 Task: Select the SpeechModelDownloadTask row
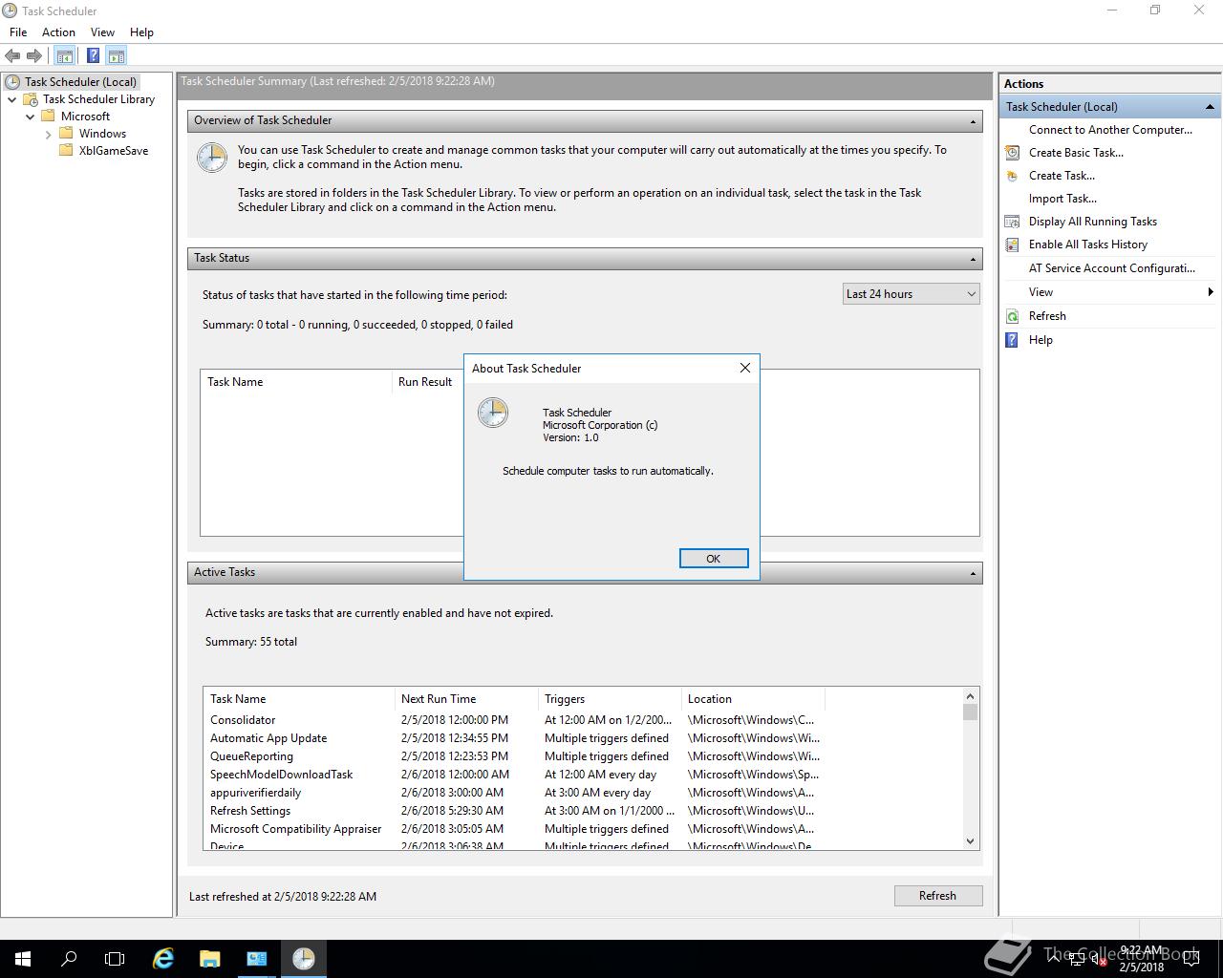tap(512, 775)
